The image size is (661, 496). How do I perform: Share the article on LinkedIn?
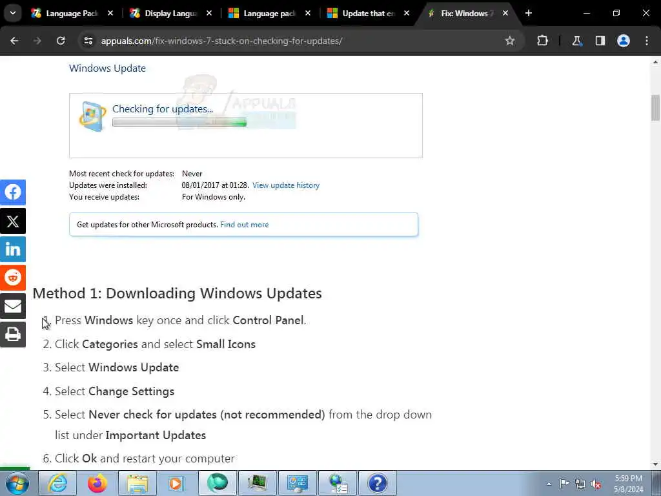coord(13,249)
